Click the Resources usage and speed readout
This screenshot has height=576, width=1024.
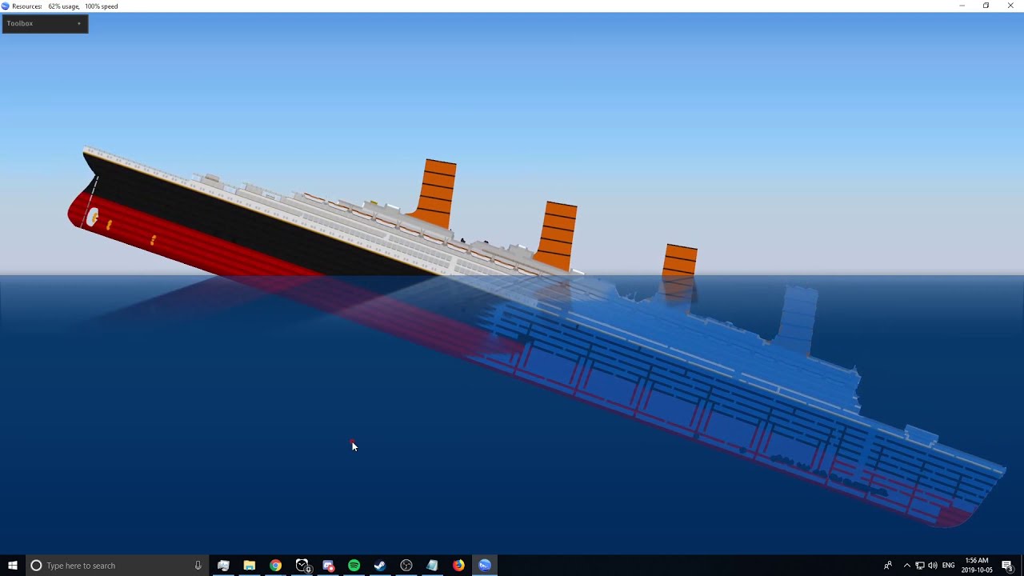coord(65,6)
